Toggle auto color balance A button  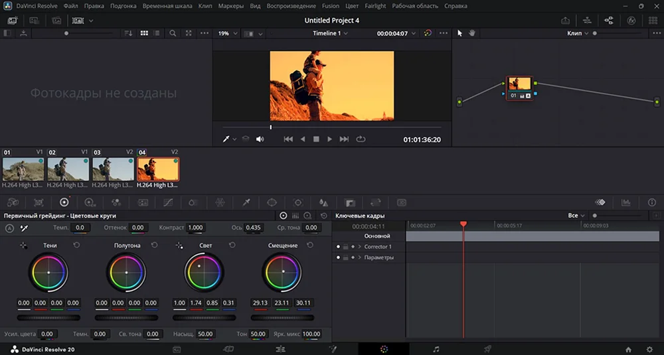10,228
